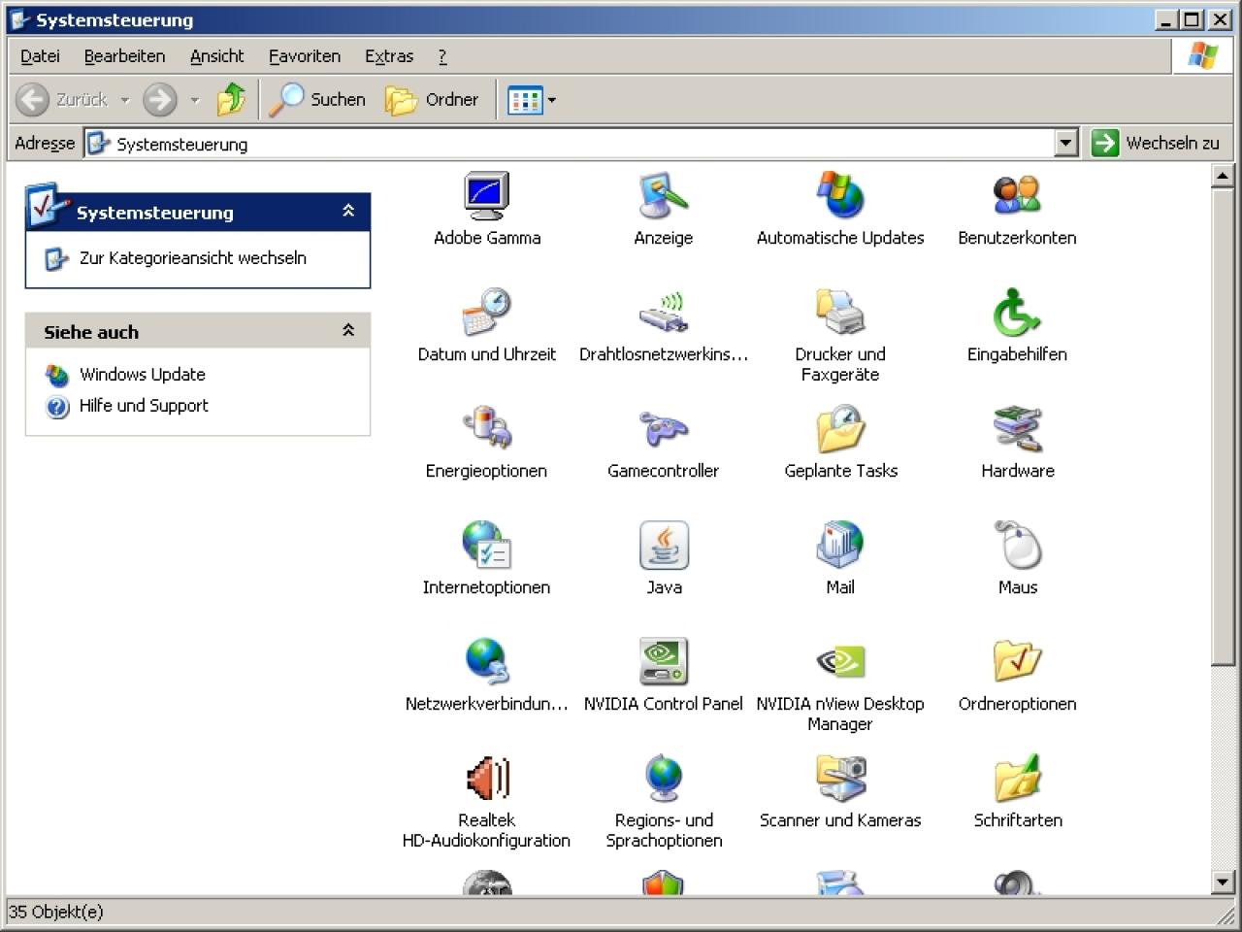Open the Netzwerkverbindungen icon
1242x932 pixels.
pos(487,662)
